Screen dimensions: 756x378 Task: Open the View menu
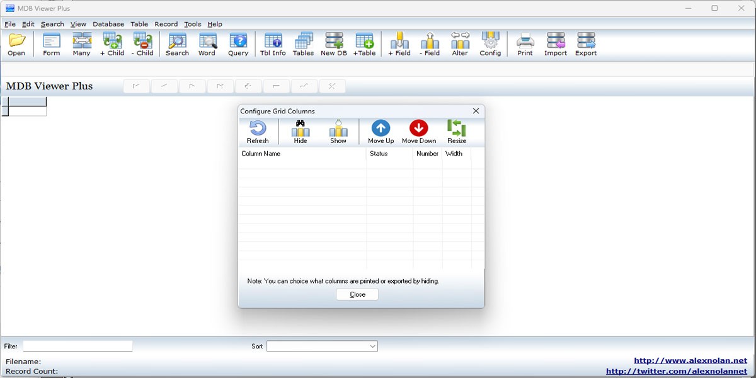[78, 24]
